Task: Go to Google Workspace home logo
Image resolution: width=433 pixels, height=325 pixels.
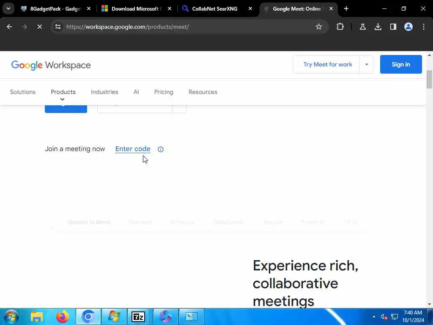Action: pos(51,65)
